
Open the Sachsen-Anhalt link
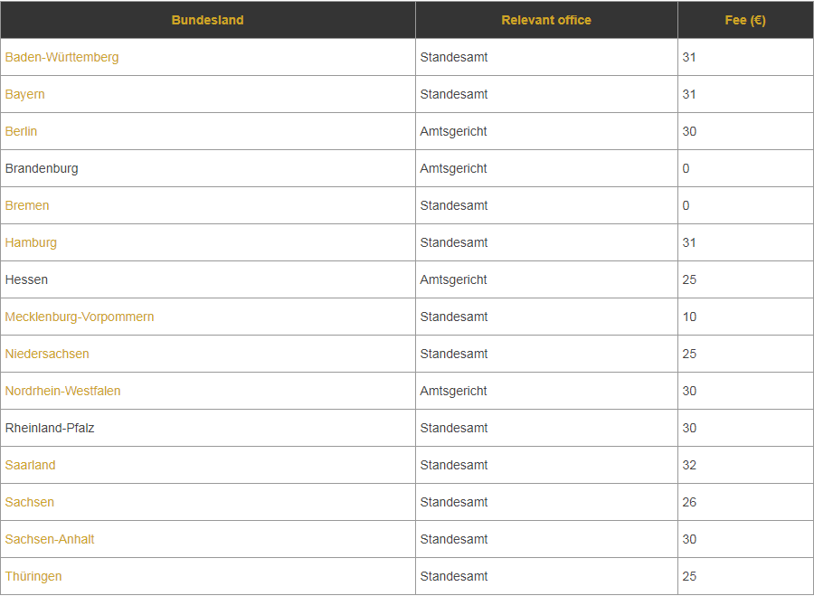50,539
